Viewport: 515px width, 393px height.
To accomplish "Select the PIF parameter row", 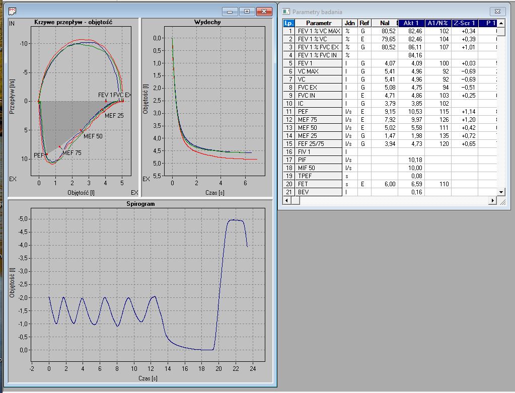I will pos(390,160).
